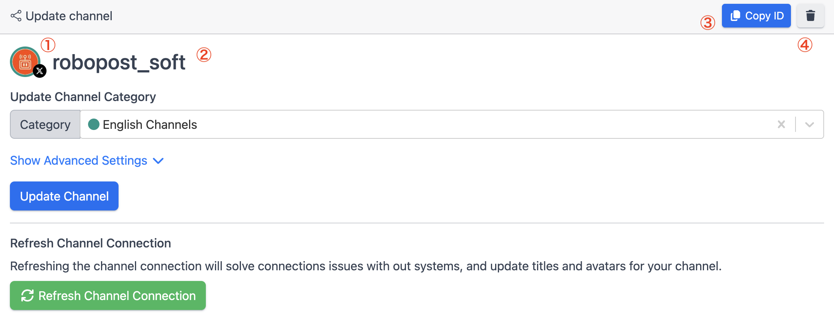Image resolution: width=834 pixels, height=321 pixels.
Task: Click the Copy ID text label
Action: pyautogui.click(x=764, y=16)
